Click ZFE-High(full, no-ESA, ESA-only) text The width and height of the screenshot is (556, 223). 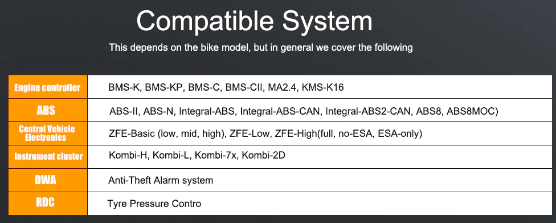coord(349,134)
